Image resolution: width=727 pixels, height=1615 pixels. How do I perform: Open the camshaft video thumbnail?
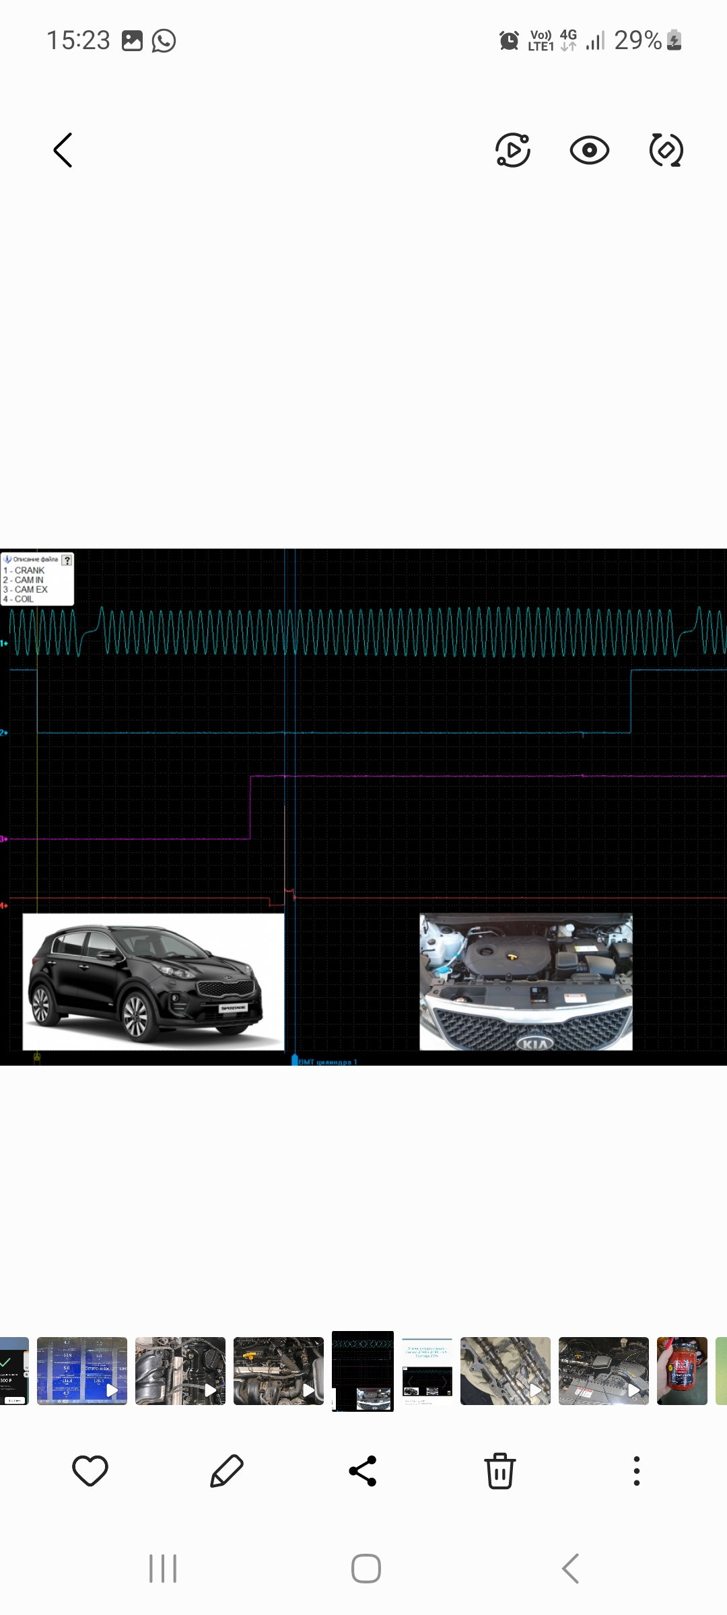pyautogui.click(x=505, y=1371)
